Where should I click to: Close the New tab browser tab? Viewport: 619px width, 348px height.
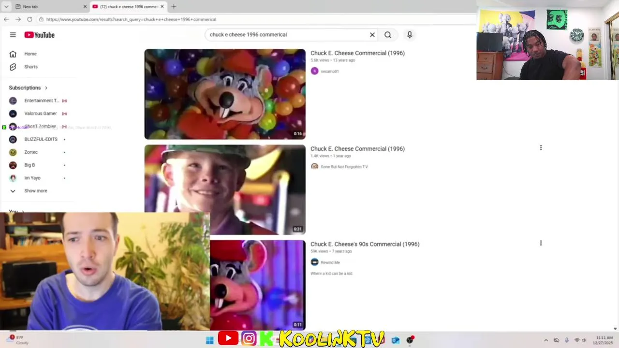(x=85, y=7)
